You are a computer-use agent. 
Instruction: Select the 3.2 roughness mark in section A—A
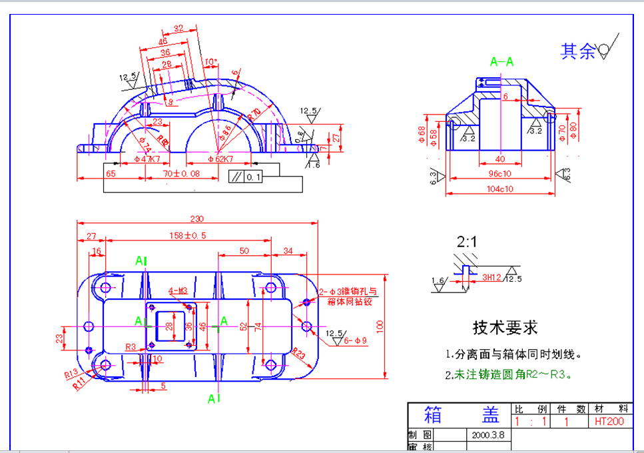467,133
